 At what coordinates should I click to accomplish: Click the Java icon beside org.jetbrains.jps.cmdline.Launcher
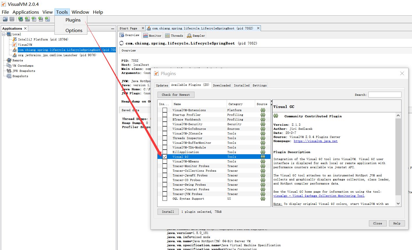[x=15, y=55]
